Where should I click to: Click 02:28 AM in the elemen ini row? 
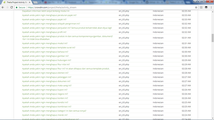186,73
